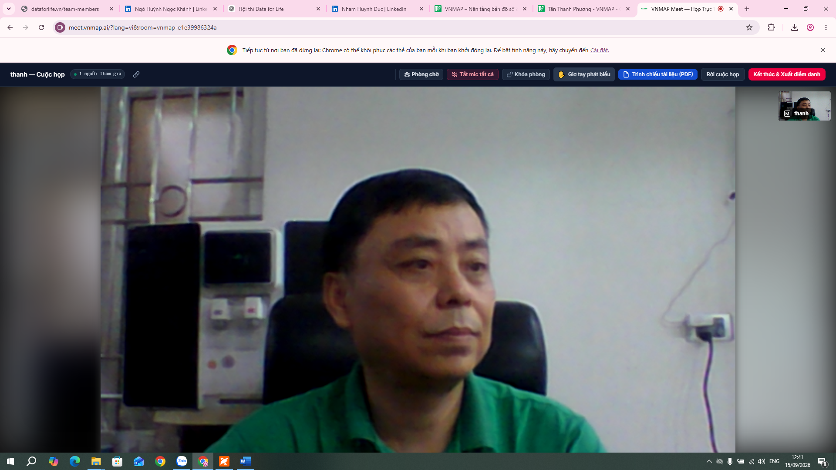836x470 pixels.
Task: Switch to Hội thi Data for Life tab
Action: click(x=274, y=9)
